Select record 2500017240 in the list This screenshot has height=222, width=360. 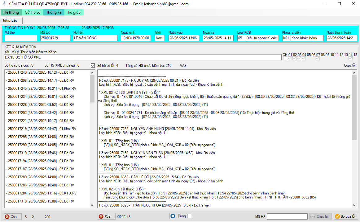[x=40, y=72]
